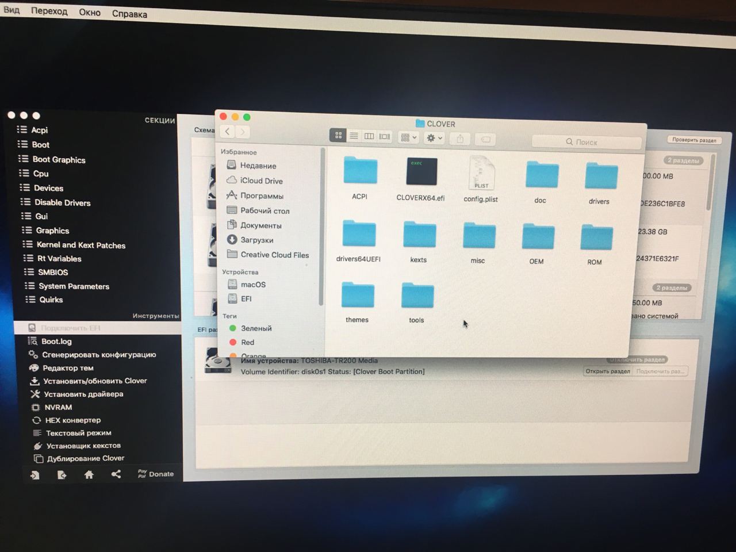The width and height of the screenshot is (736, 552).
Task: Click Открыть раздел button
Action: pyautogui.click(x=608, y=371)
